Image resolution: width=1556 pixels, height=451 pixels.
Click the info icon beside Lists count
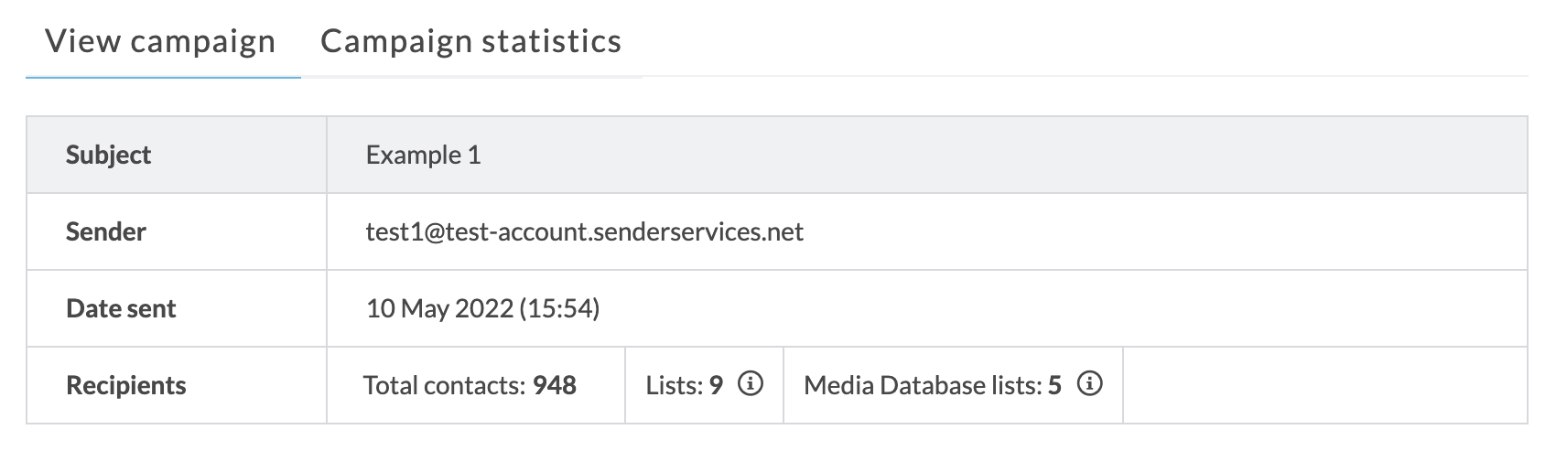[751, 384]
